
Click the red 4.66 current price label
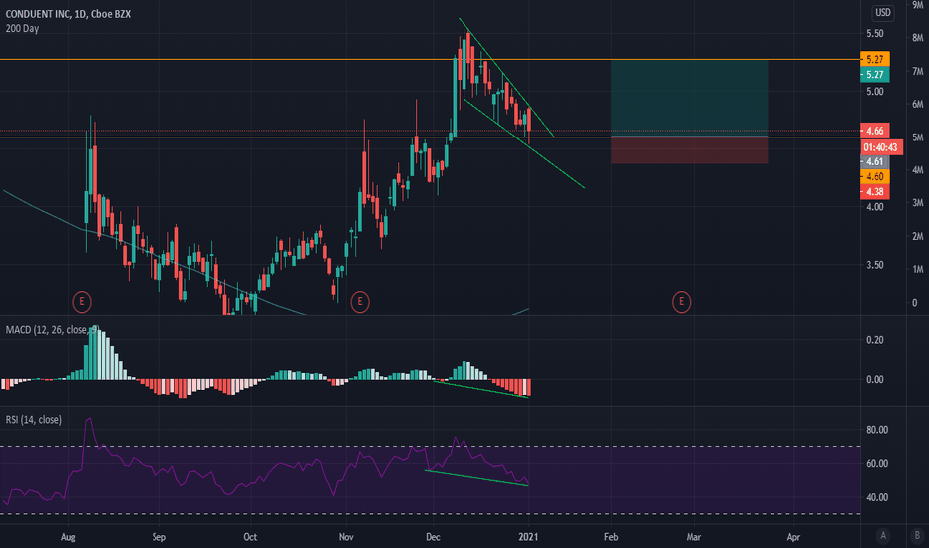pyautogui.click(x=874, y=131)
